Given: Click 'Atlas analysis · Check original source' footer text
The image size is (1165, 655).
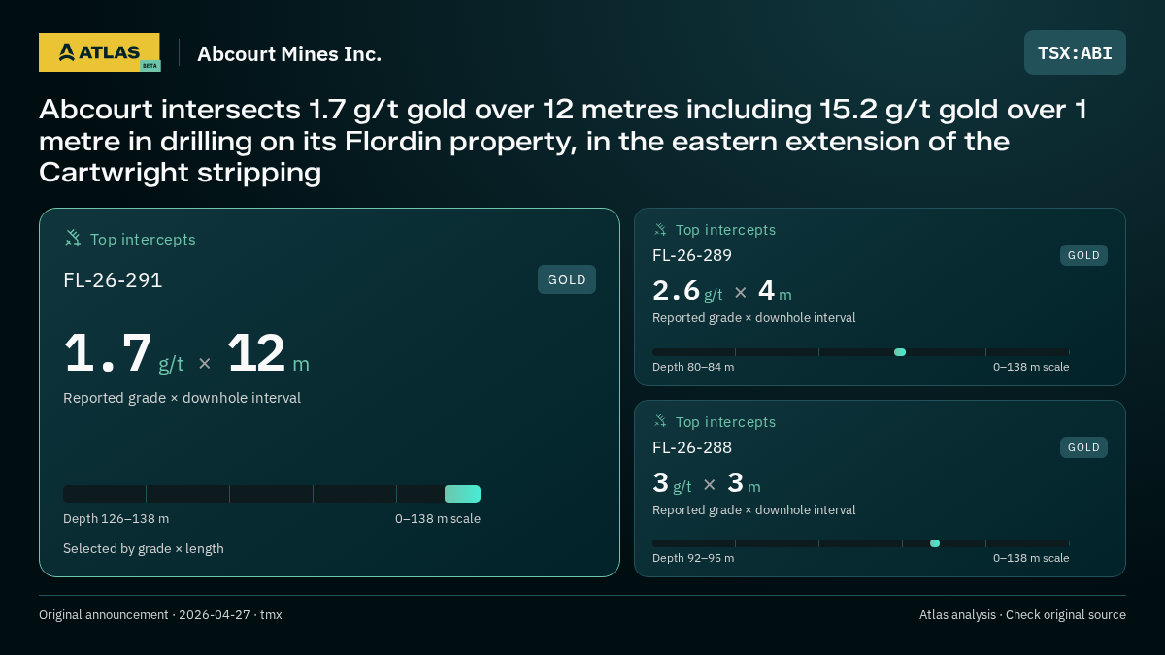Looking at the screenshot, I should point(1022,615).
